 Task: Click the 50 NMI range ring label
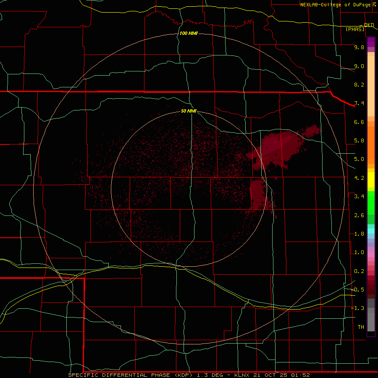coord(189,111)
